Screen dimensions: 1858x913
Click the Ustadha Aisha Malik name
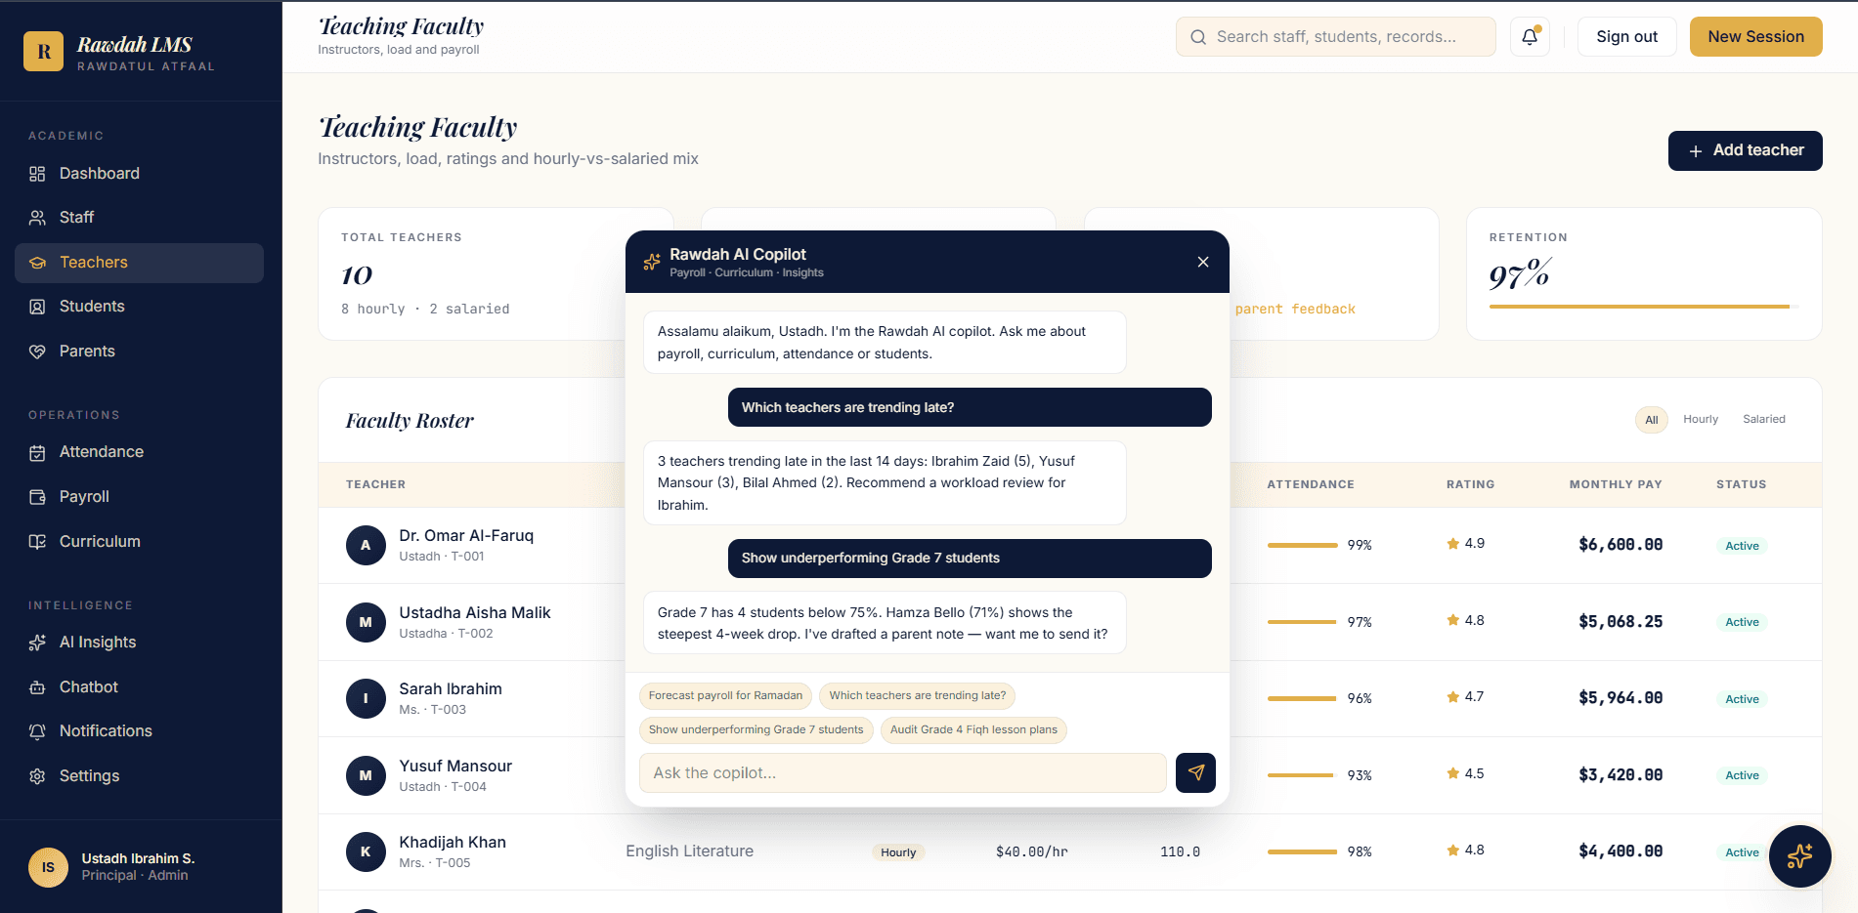pos(475,613)
